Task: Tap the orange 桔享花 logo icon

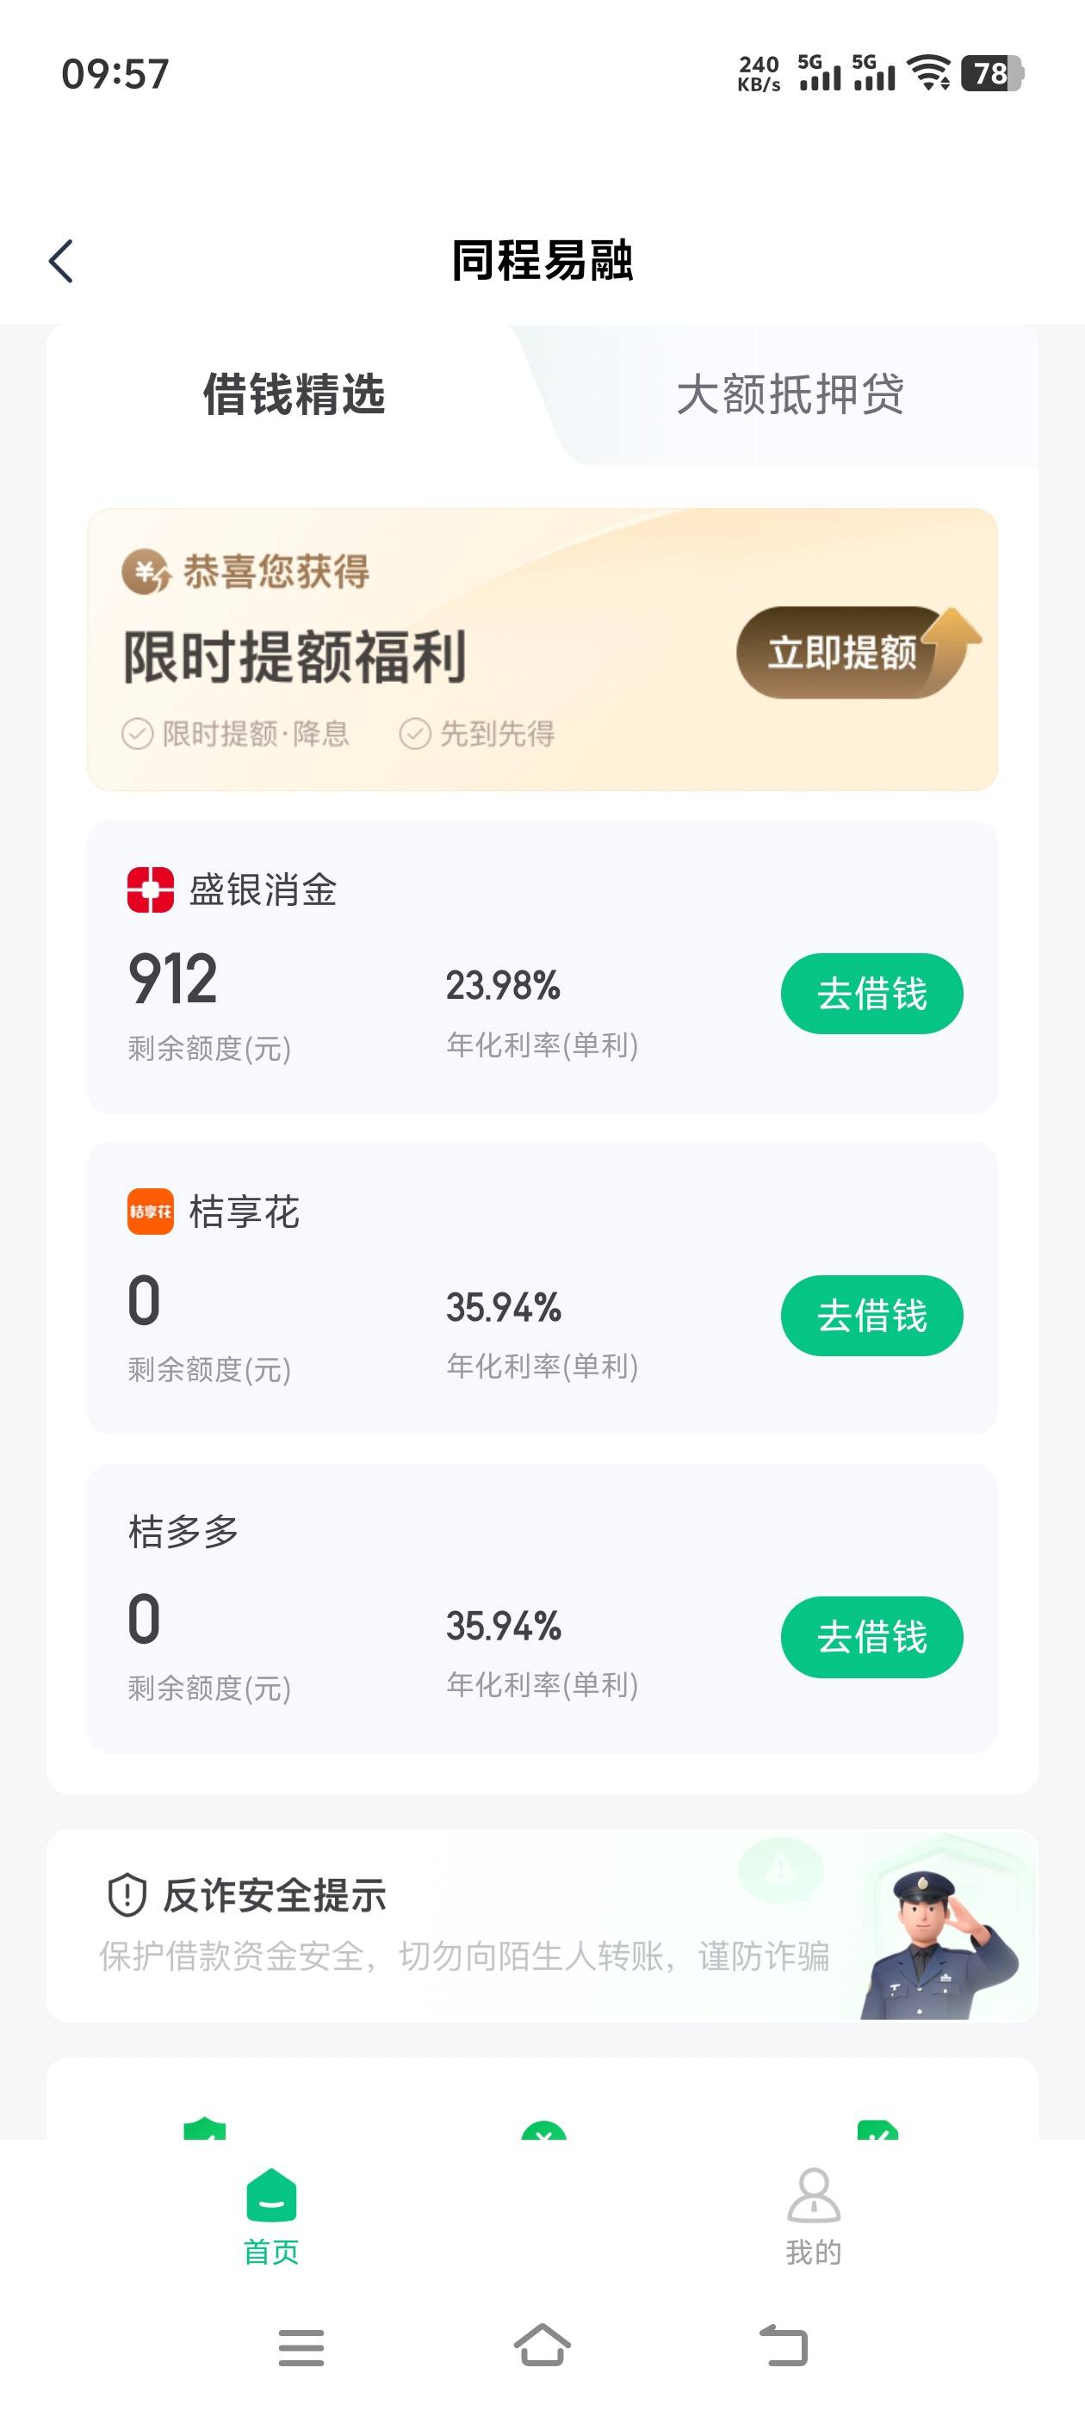Action: (151, 1212)
